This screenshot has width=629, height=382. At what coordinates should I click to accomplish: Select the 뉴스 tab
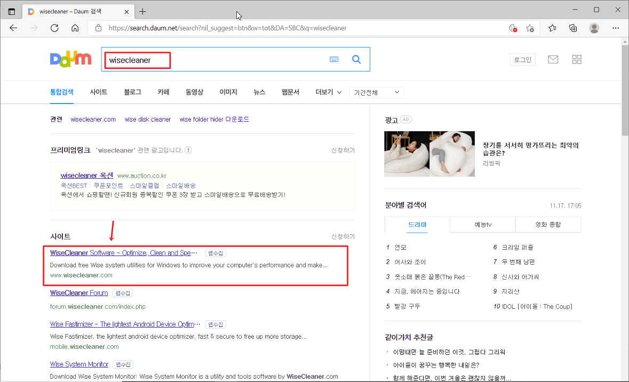pyautogui.click(x=259, y=92)
